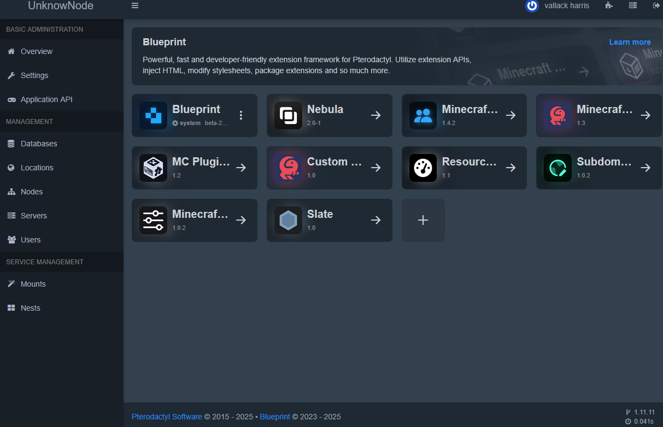Click the Slate card title
663x427 pixels.
pyautogui.click(x=320, y=214)
